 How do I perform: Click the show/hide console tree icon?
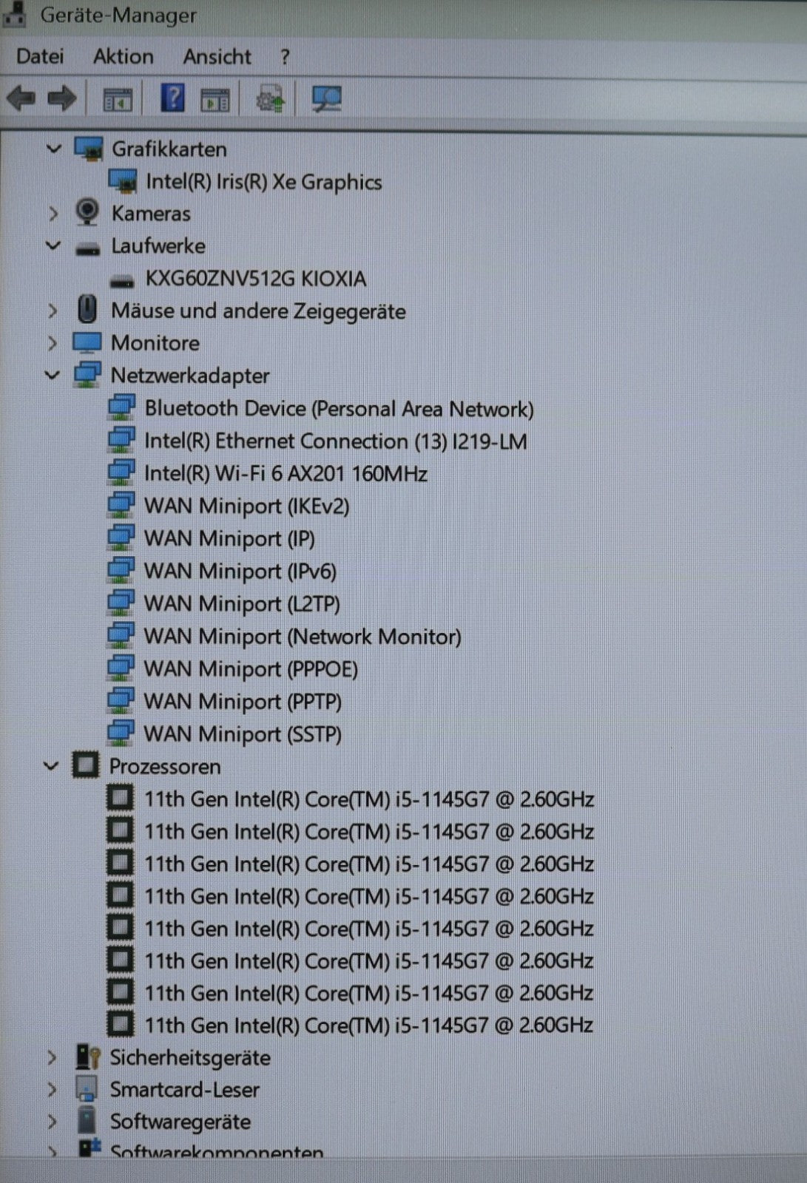[x=117, y=99]
